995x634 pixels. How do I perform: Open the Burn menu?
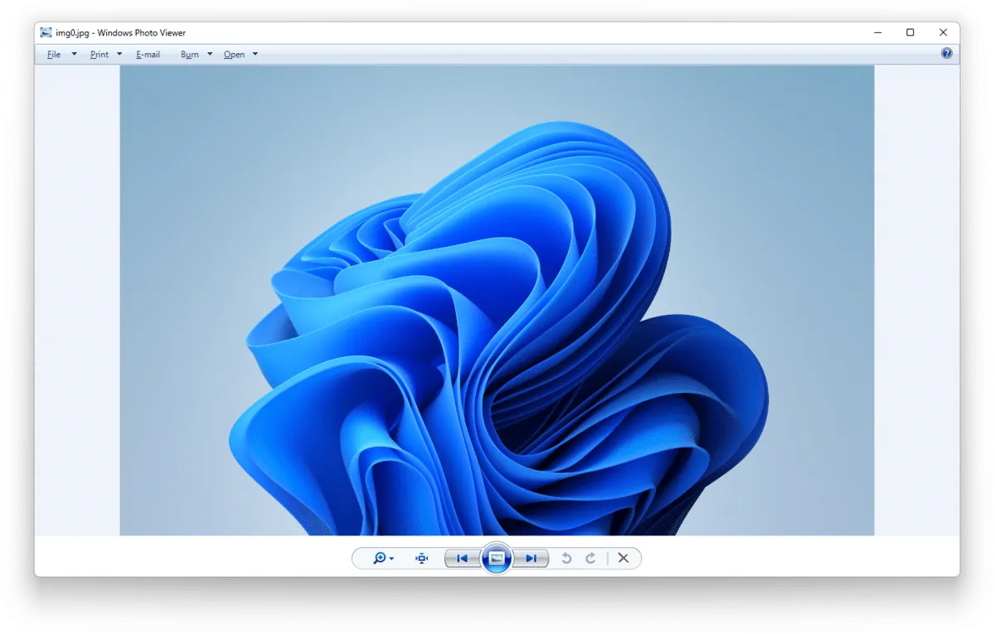click(x=190, y=55)
